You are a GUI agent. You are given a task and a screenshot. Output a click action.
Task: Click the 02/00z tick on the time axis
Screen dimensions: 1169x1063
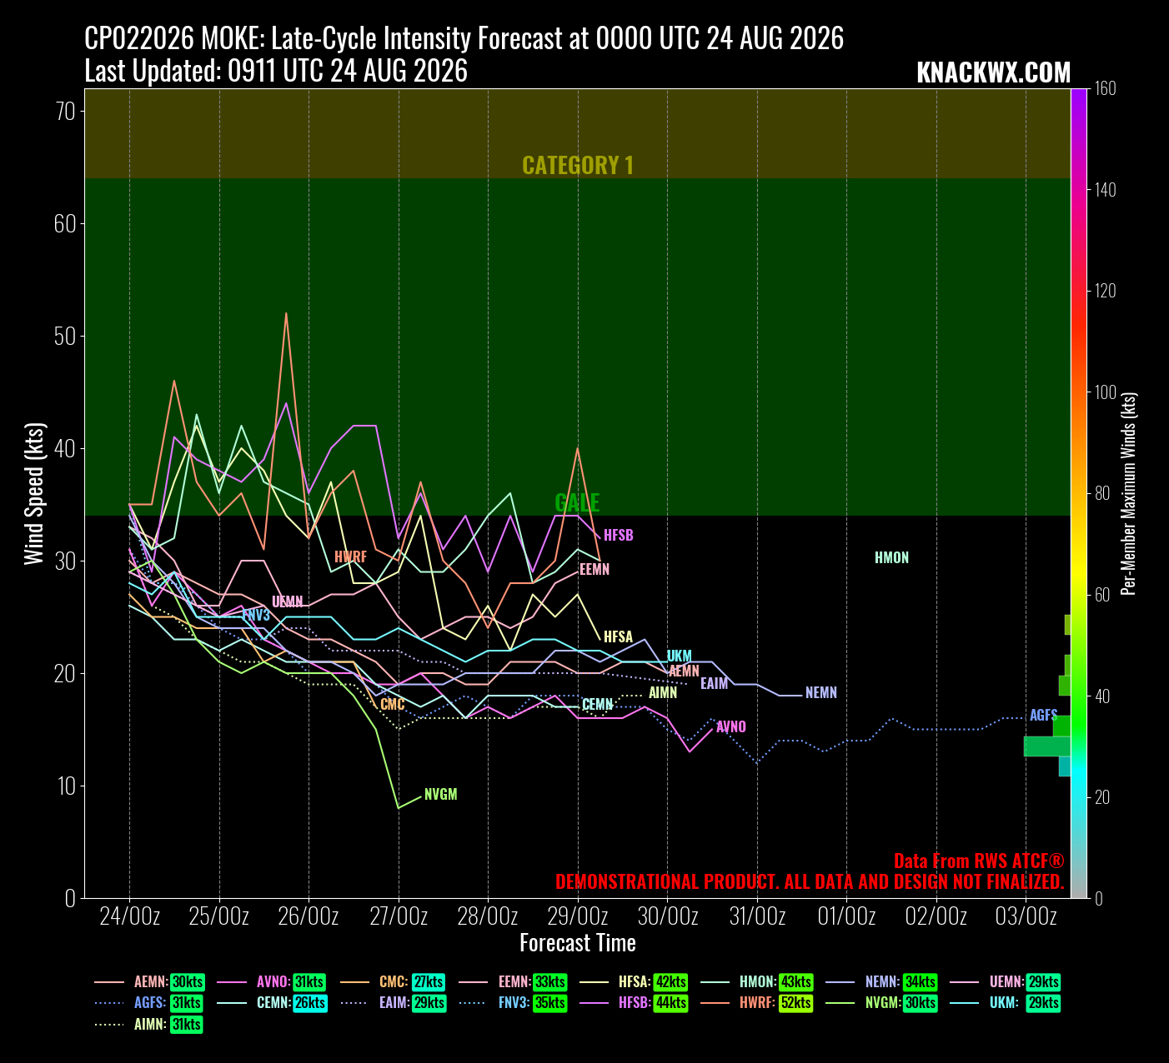(936, 917)
